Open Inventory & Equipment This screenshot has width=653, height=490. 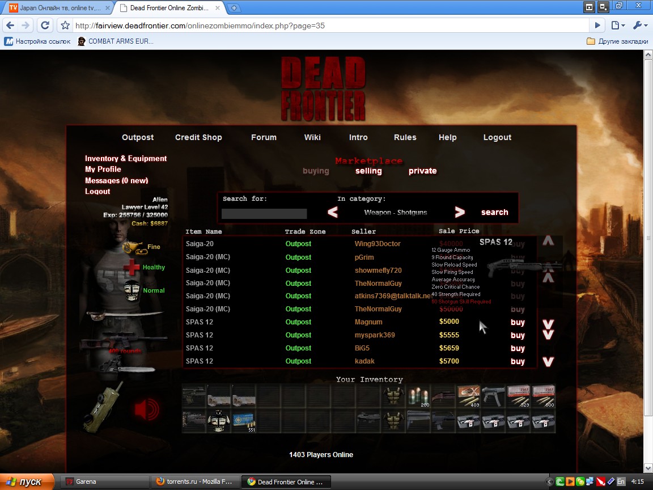coord(126,158)
